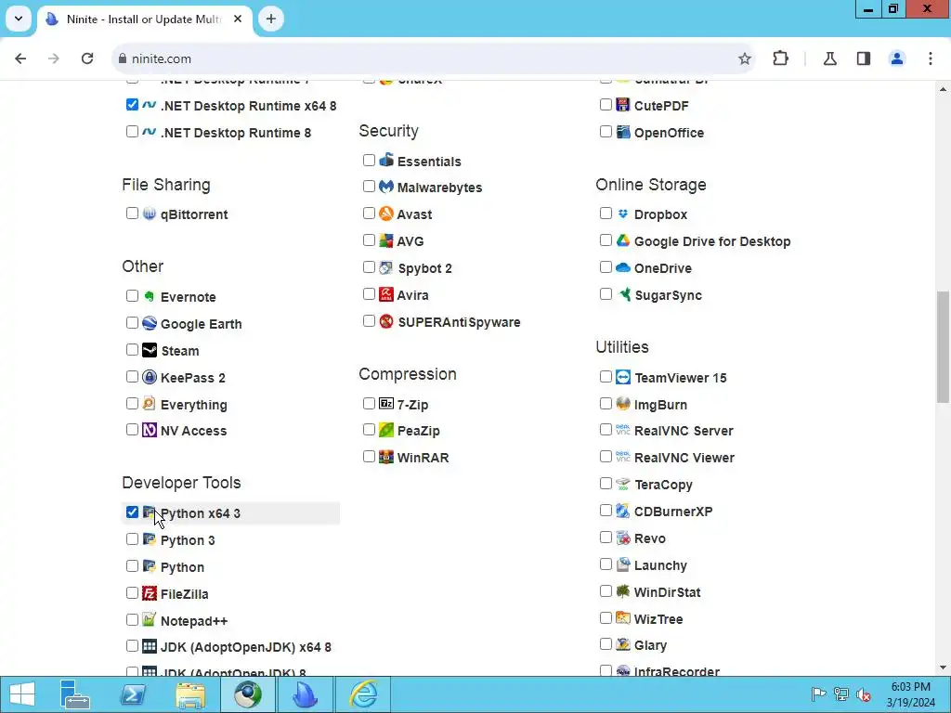Click the SUPERAntiSpyware icon
951x713 pixels.
pos(386,321)
